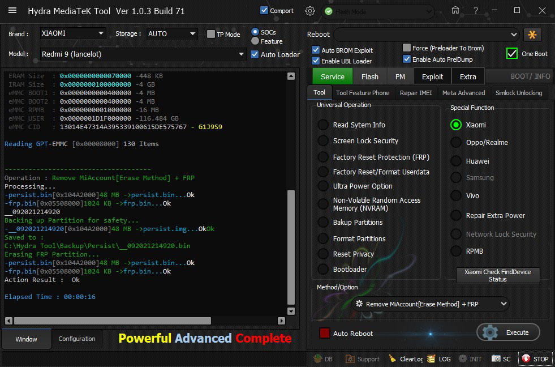Viewport: 555px width, 367px height.
Task: Expand the Reboot options dropdown
Action: [427, 35]
